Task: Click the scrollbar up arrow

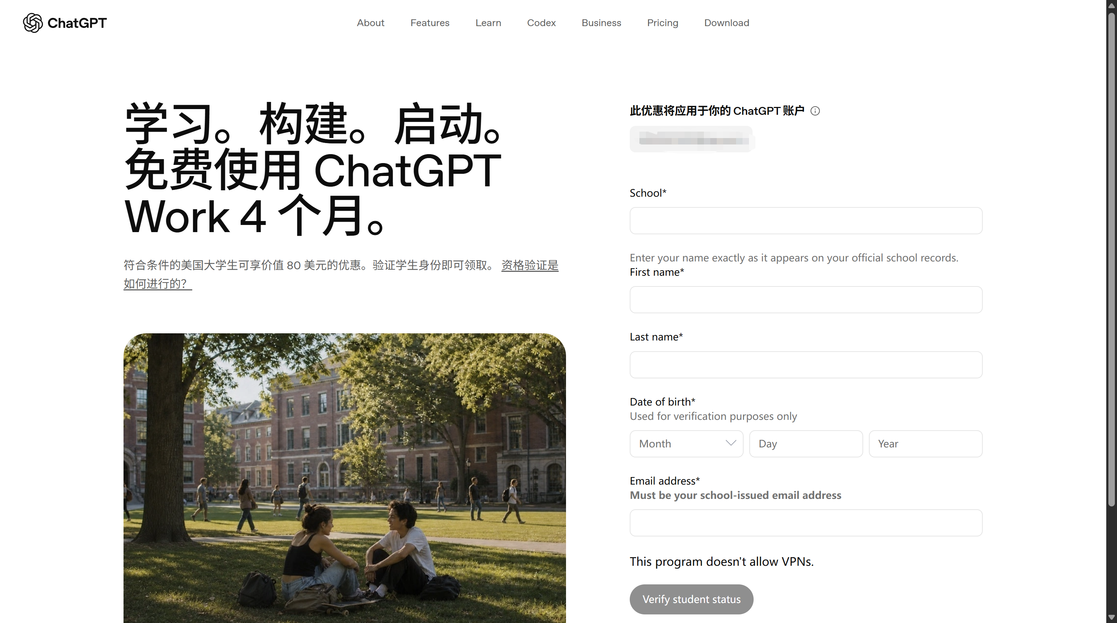Action: [x=1111, y=5]
